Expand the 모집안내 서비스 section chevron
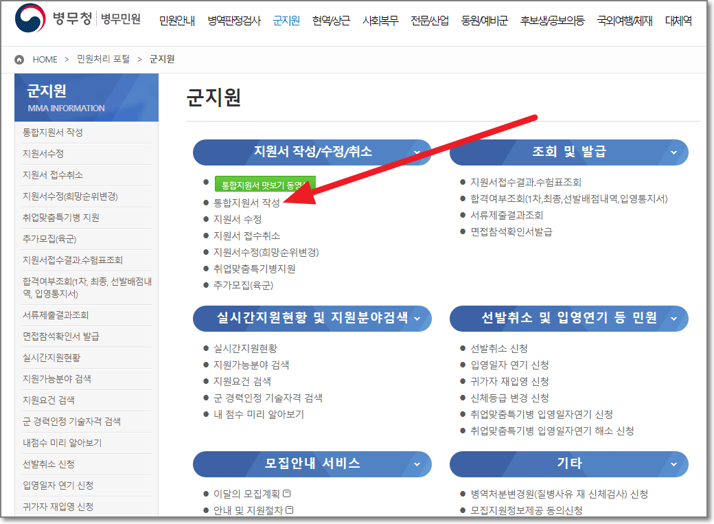 [421, 464]
